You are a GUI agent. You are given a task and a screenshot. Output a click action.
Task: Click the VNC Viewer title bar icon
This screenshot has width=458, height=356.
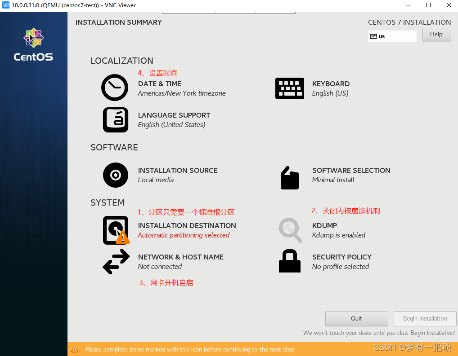click(x=5, y=5)
